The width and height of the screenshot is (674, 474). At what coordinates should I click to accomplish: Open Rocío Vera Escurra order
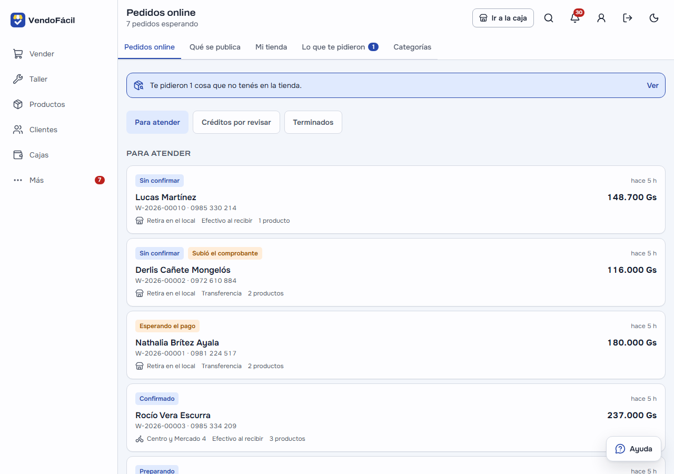point(396,418)
